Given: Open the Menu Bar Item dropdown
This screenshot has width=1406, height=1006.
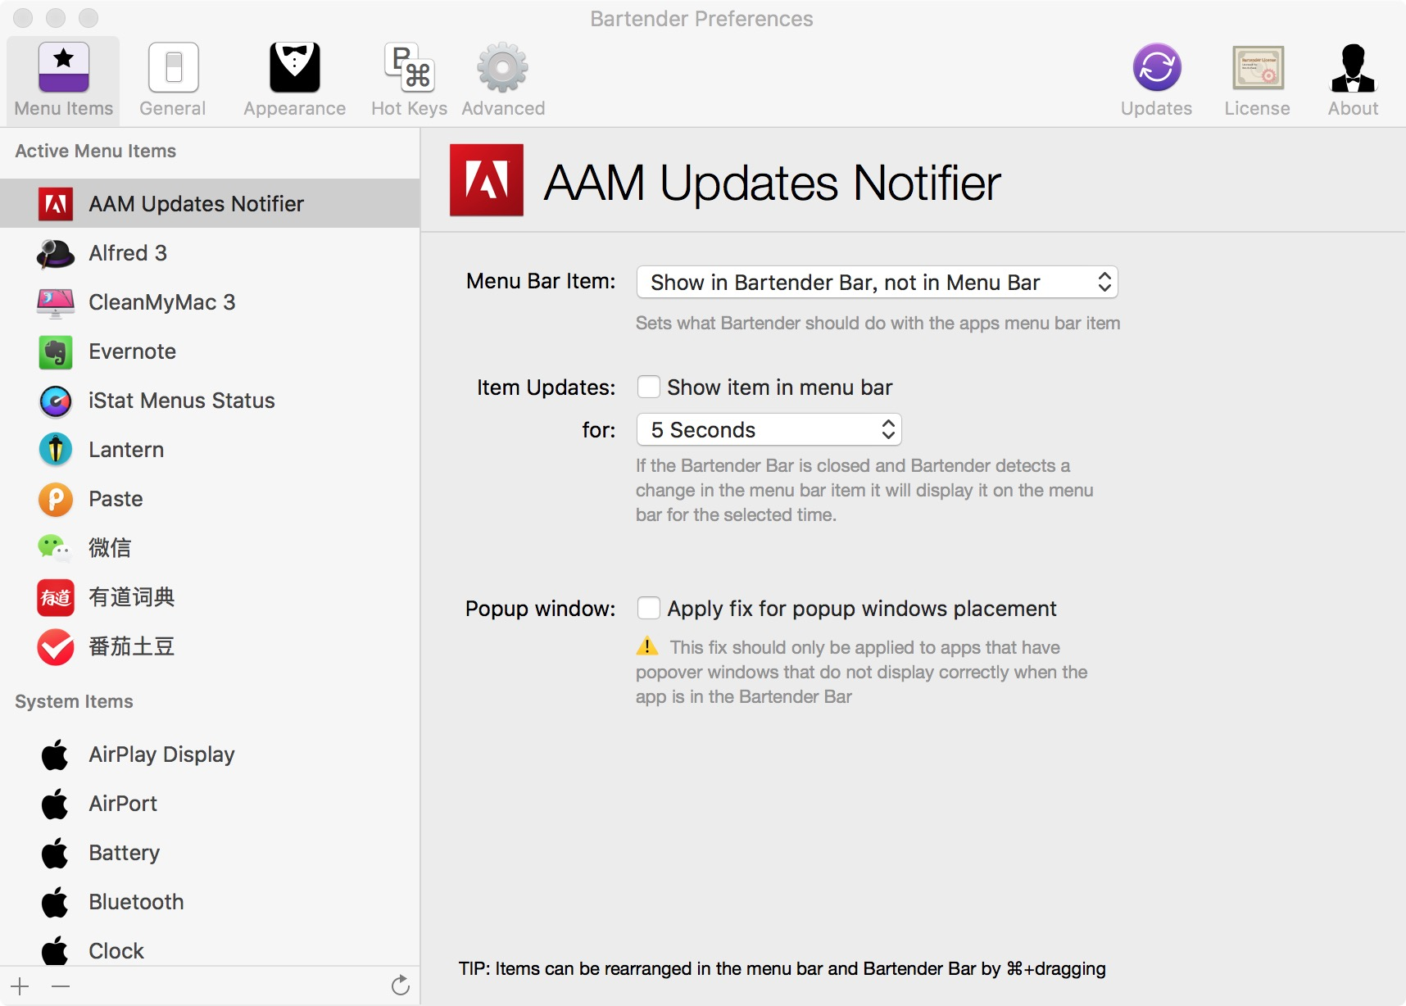Looking at the screenshot, I should [877, 283].
